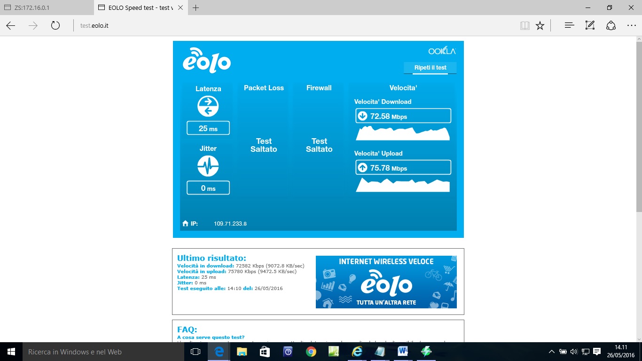This screenshot has height=361, width=642.
Task: Go back using the browser back arrow
Action: click(x=11, y=26)
